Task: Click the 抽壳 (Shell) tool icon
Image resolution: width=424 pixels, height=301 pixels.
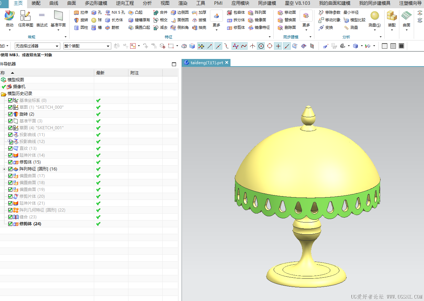Action: point(195,27)
